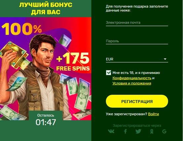Click the +175 Free Spins text
Image resolution: width=183 pixels, height=141 pixels.
73,62
